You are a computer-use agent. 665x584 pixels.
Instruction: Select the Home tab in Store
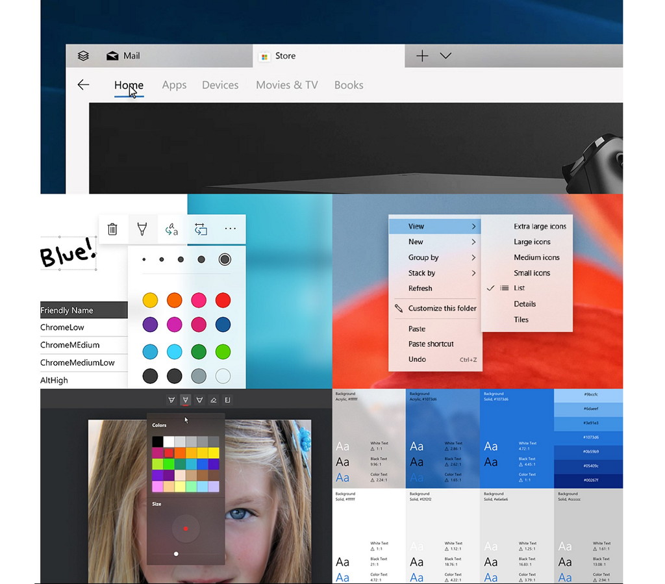point(129,85)
